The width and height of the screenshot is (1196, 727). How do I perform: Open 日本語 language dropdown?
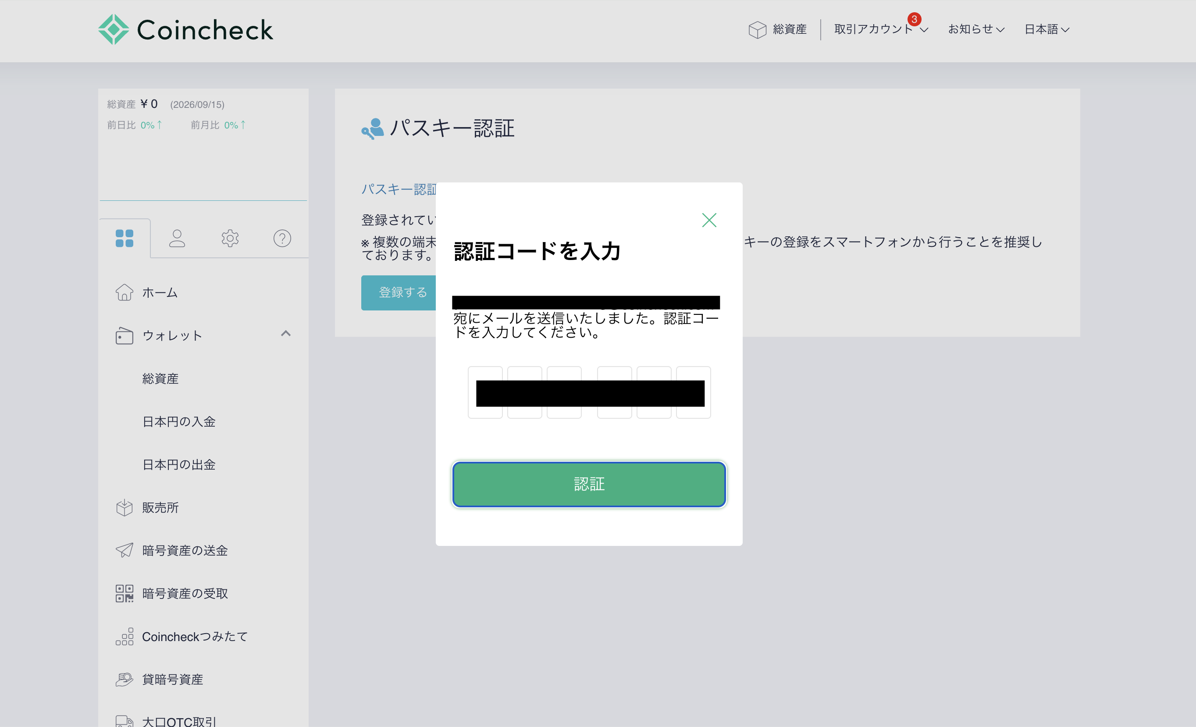pos(1046,30)
